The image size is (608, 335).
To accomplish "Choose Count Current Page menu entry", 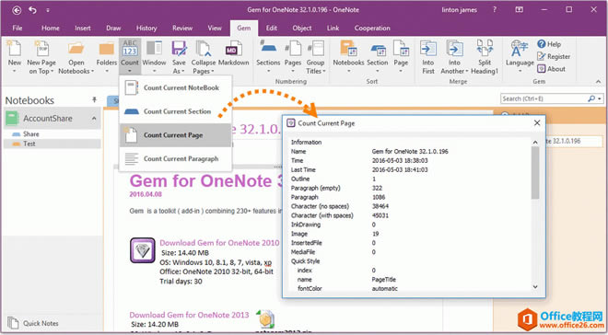I will pos(176,135).
